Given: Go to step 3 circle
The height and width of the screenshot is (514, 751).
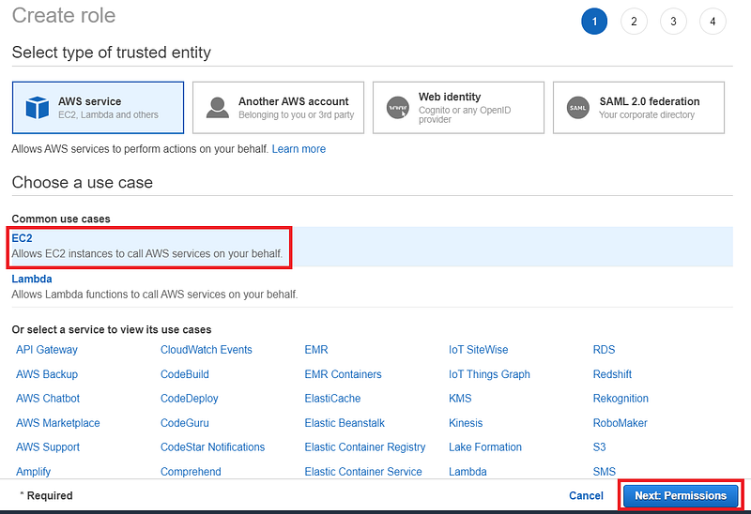Looking at the screenshot, I should pyautogui.click(x=673, y=22).
